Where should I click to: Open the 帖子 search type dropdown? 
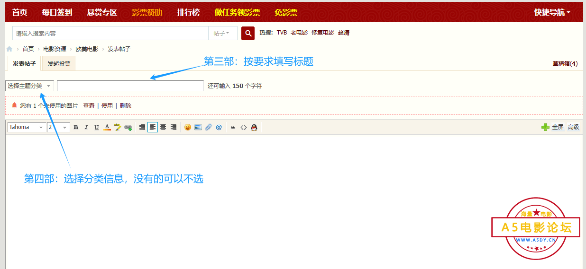tap(221, 33)
